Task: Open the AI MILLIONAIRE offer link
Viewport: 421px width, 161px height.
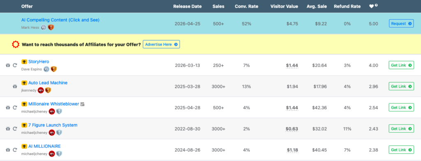Action: (x=44, y=146)
